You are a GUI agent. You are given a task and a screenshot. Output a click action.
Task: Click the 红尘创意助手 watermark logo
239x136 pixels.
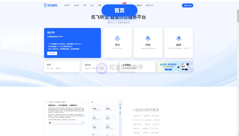click(x=102, y=68)
